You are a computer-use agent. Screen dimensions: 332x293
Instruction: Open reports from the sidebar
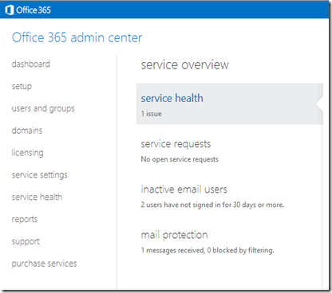25,220
